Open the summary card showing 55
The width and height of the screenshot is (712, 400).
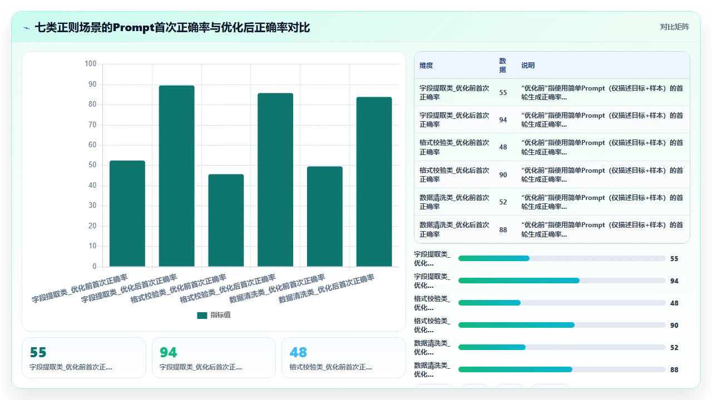tap(84, 358)
